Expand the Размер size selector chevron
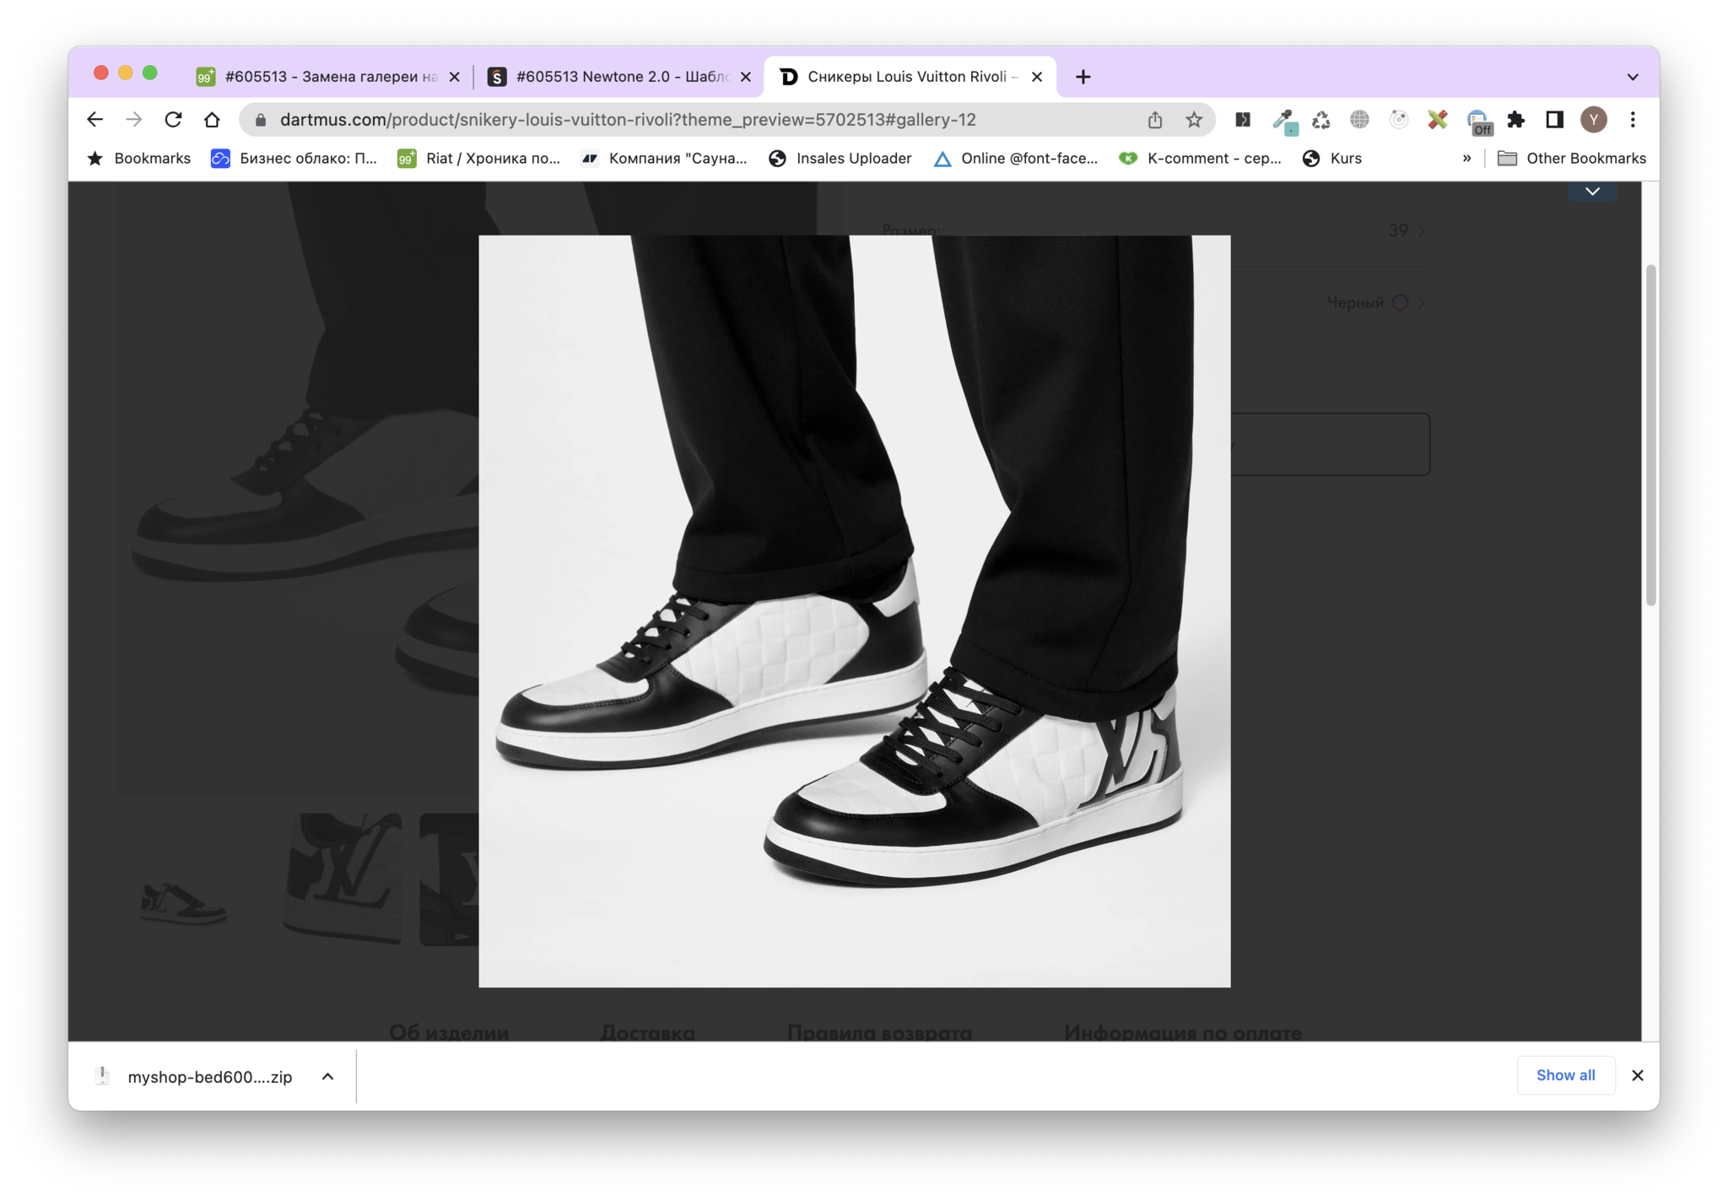This screenshot has height=1201, width=1728. pyautogui.click(x=1422, y=230)
